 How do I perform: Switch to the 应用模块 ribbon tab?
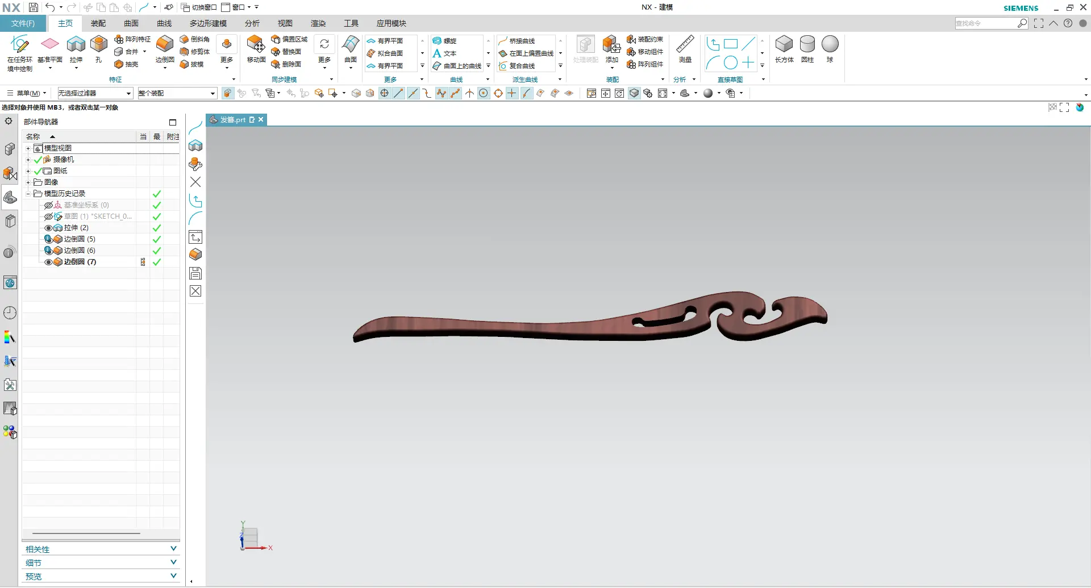pyautogui.click(x=392, y=23)
